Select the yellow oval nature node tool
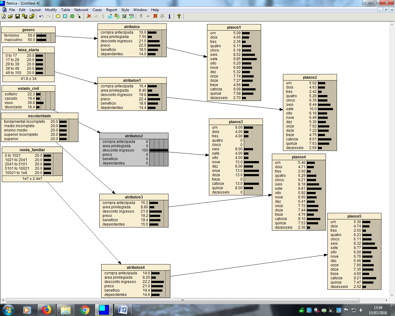 pos(58,16)
